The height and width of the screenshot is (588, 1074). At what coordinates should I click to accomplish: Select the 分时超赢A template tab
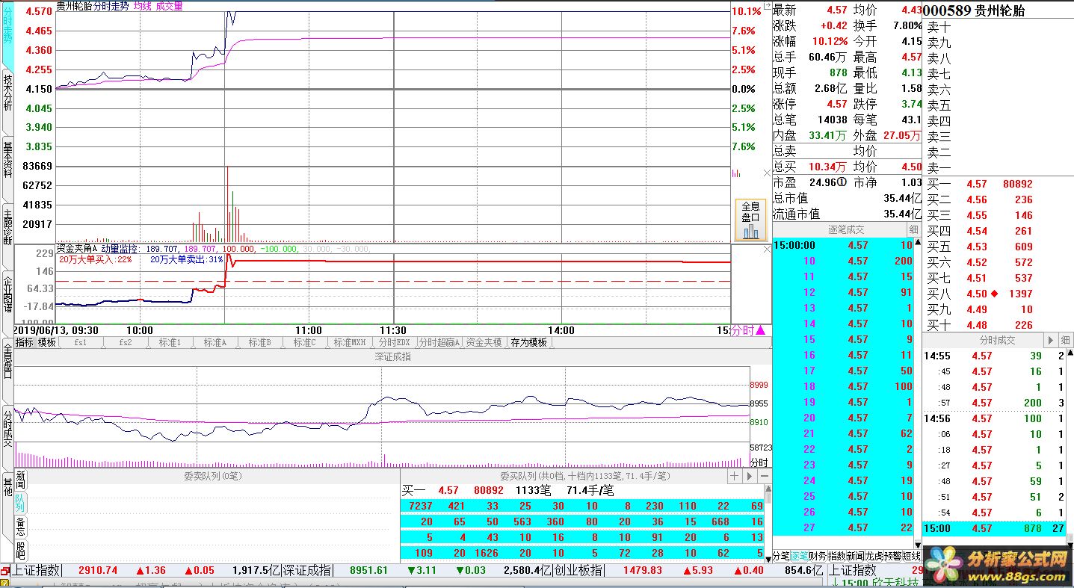(x=439, y=342)
